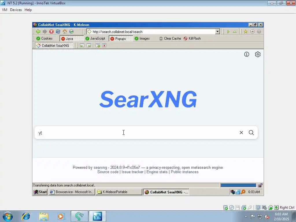This screenshot has width=296, height=222.
Task: Open the Home page icon
Action: click(x=65, y=32)
